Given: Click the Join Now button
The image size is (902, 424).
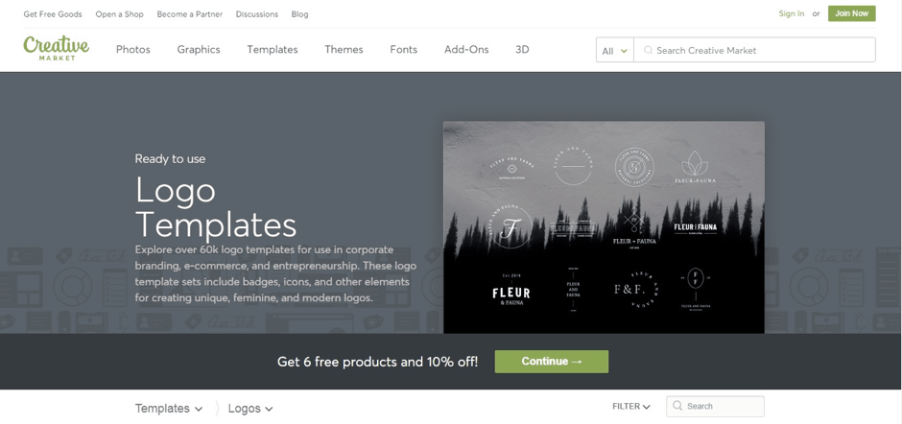Looking at the screenshot, I should pyautogui.click(x=851, y=13).
